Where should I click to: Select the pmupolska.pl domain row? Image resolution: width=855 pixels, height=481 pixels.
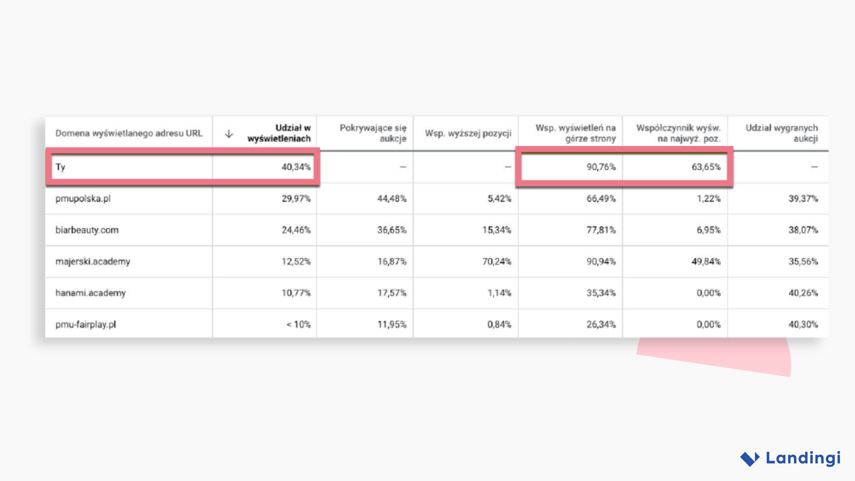coord(83,199)
